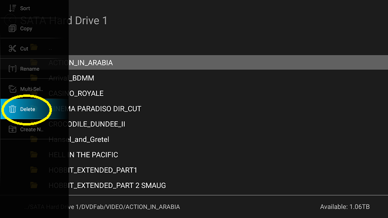Open the CASINO_ROYALE folder

(194, 93)
